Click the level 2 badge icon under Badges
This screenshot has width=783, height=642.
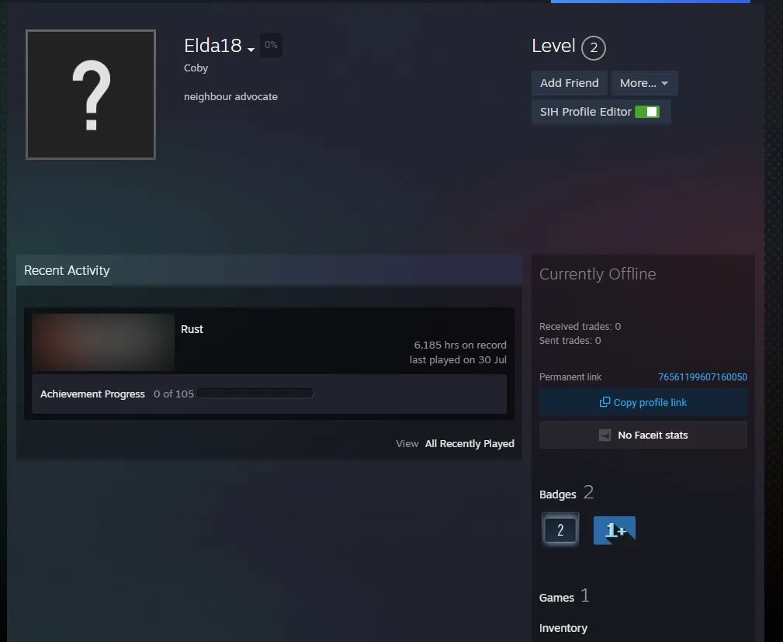click(x=560, y=529)
